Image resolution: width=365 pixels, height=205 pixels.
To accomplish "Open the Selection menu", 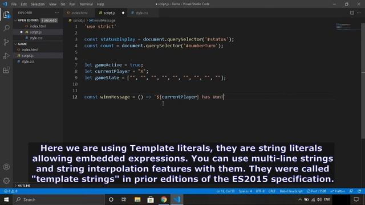I will 38,4.
